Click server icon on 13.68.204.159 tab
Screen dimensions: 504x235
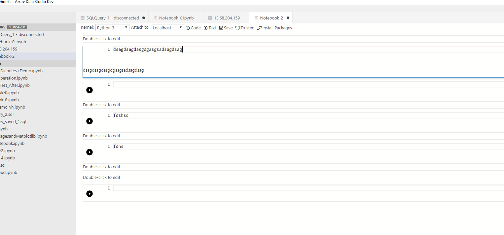tap(210, 18)
